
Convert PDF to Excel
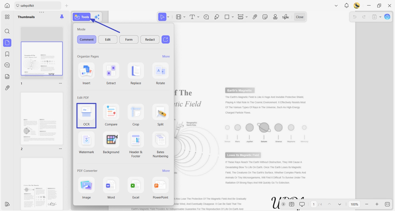pos(136,188)
